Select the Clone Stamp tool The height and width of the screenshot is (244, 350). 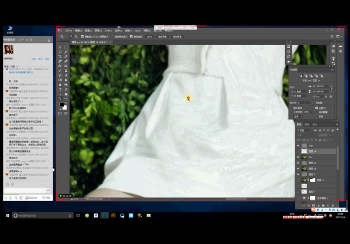click(x=66, y=71)
